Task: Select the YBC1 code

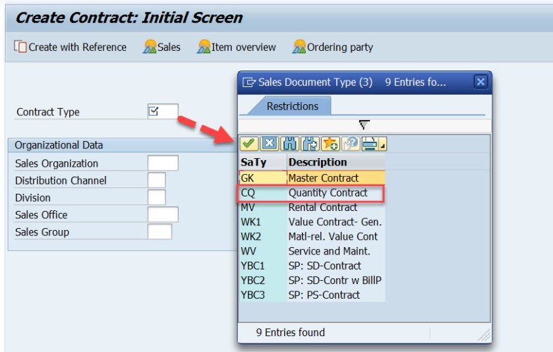Action: pos(263,266)
